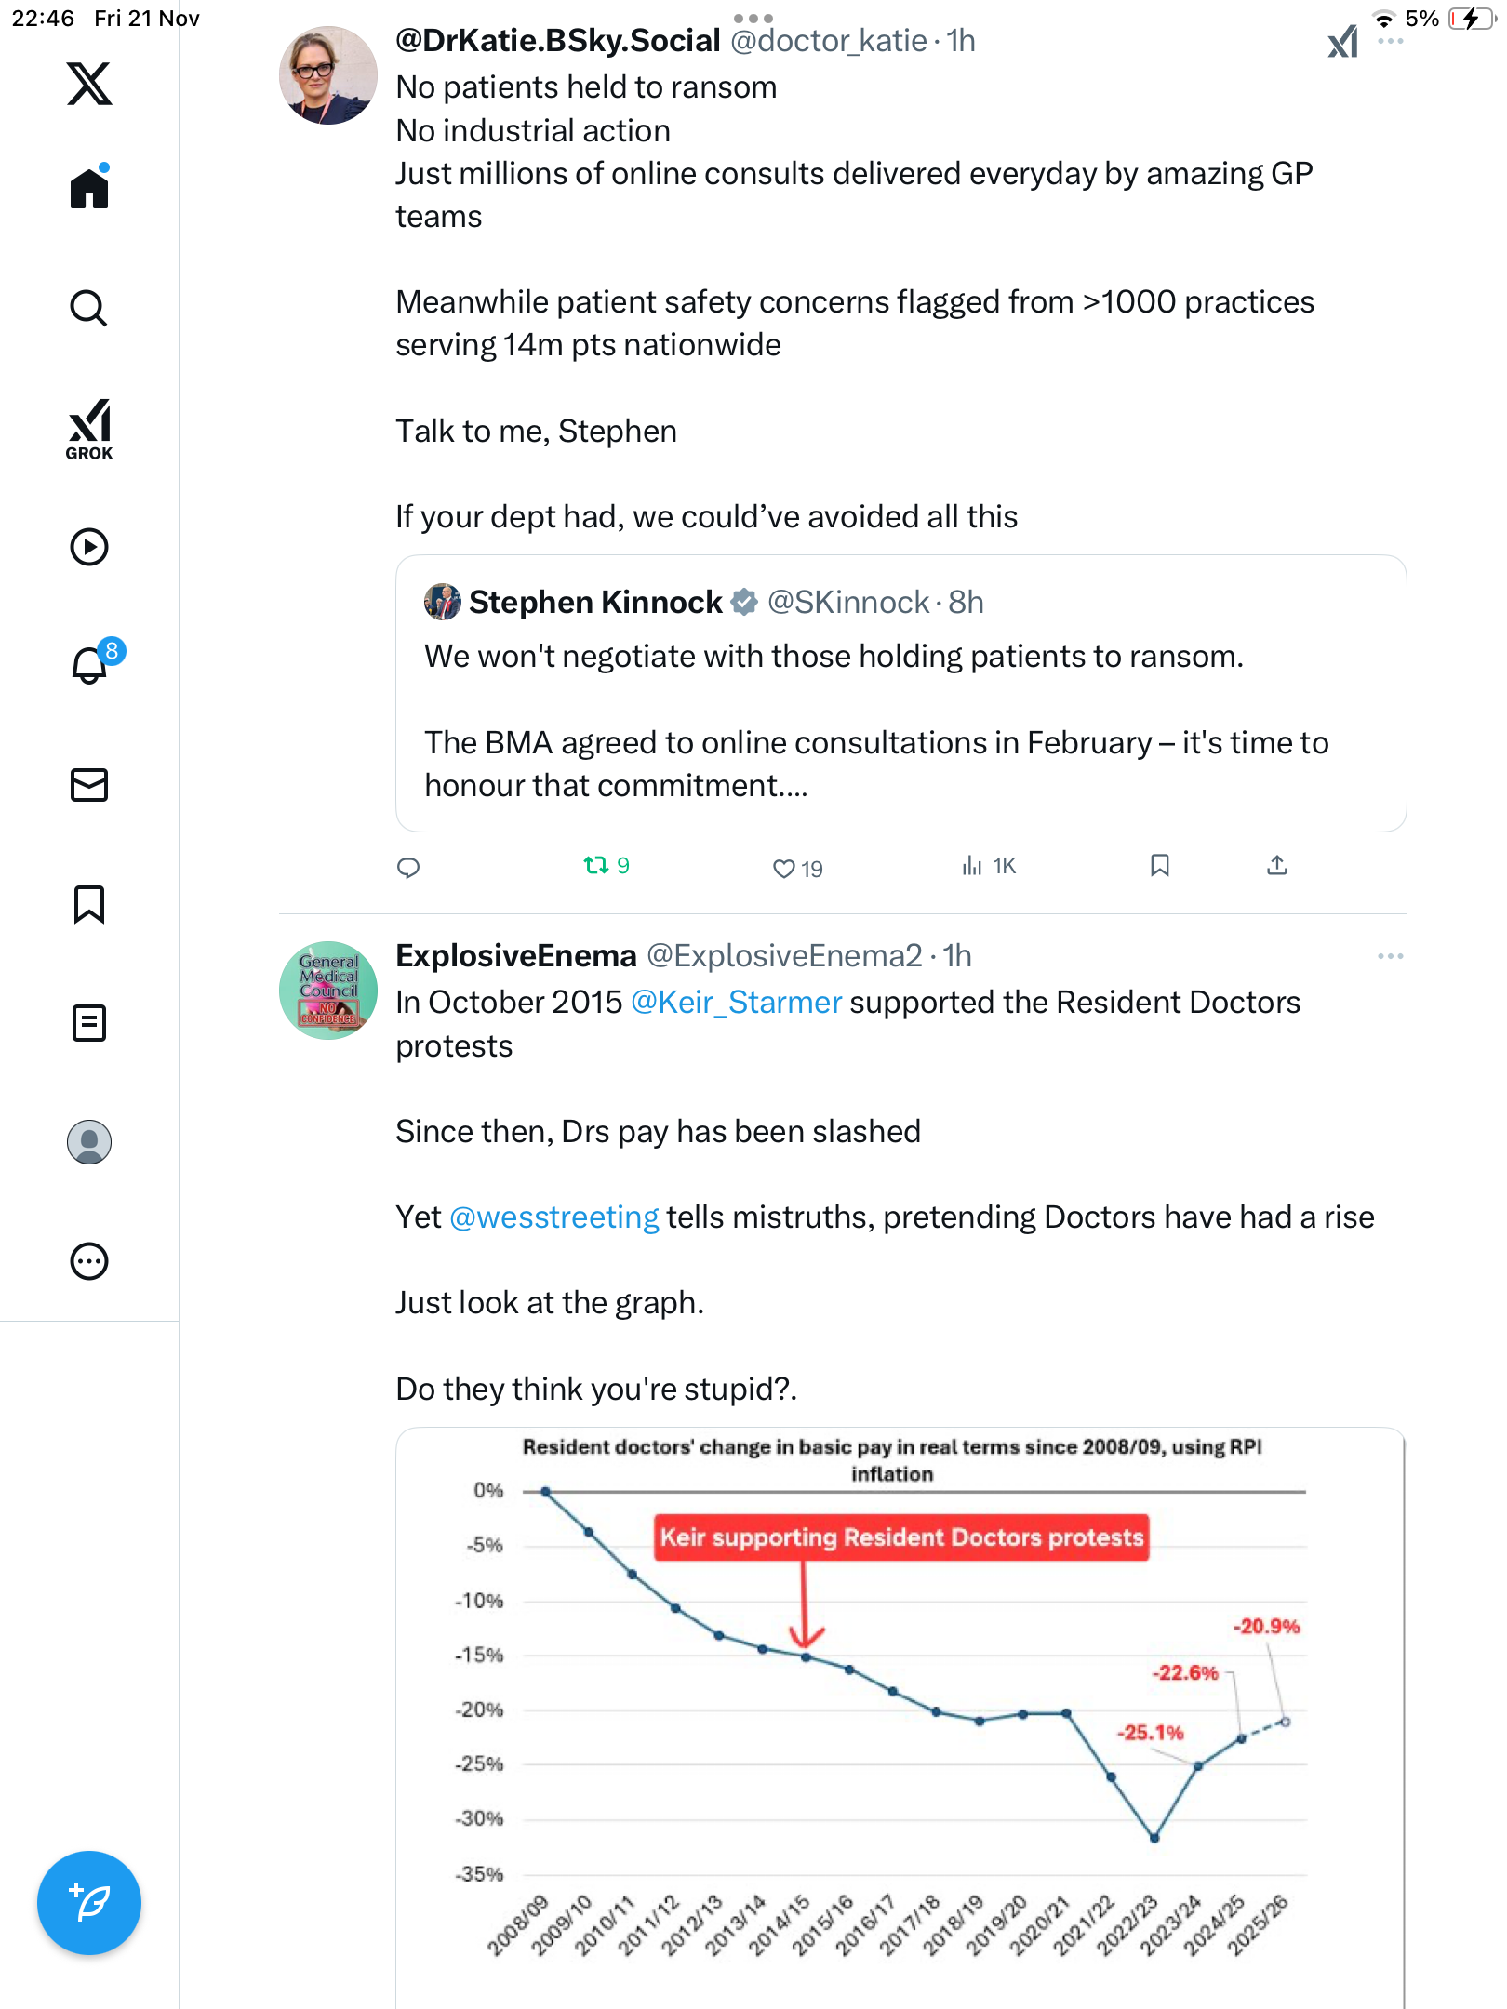The width and height of the screenshot is (1507, 2009).
Task: Open the video tab play icon
Action: pyautogui.click(x=89, y=547)
